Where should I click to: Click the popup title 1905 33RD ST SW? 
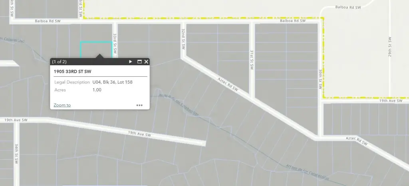[x=72, y=71]
